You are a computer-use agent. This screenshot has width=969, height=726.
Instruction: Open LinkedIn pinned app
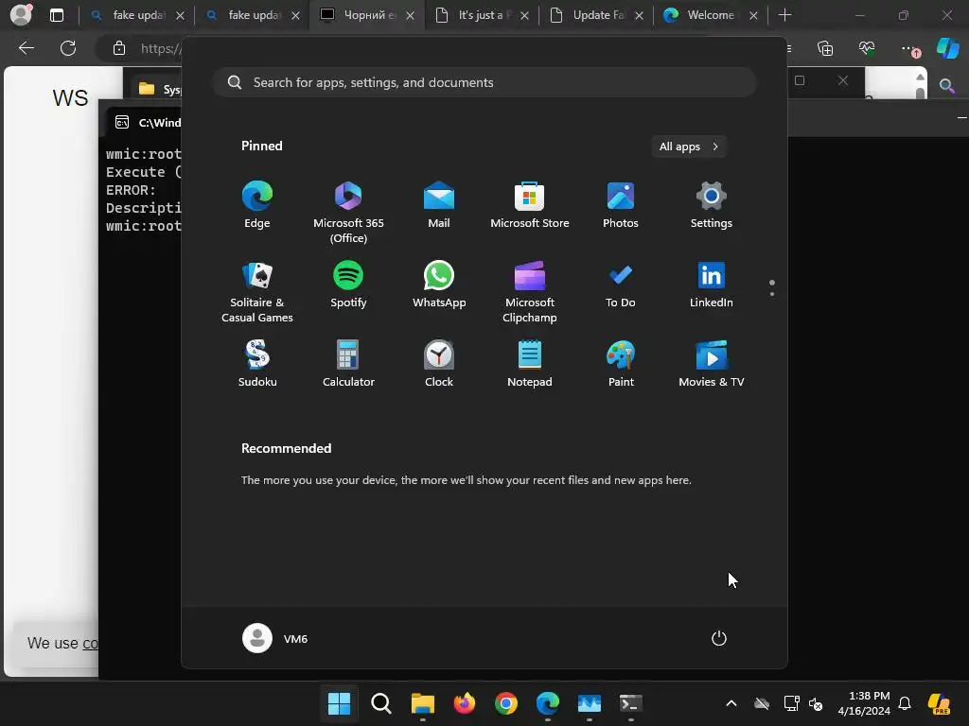pyautogui.click(x=712, y=284)
